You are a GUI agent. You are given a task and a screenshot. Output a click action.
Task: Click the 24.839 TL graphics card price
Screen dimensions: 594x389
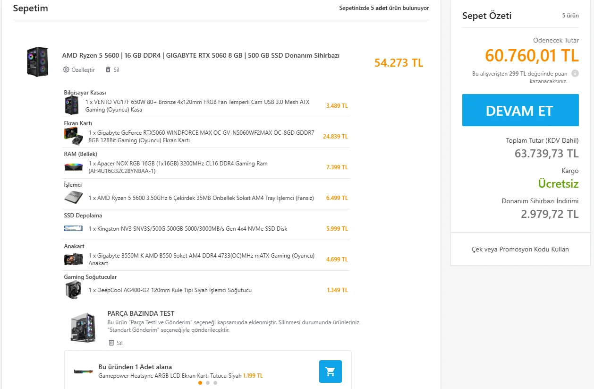coord(335,137)
